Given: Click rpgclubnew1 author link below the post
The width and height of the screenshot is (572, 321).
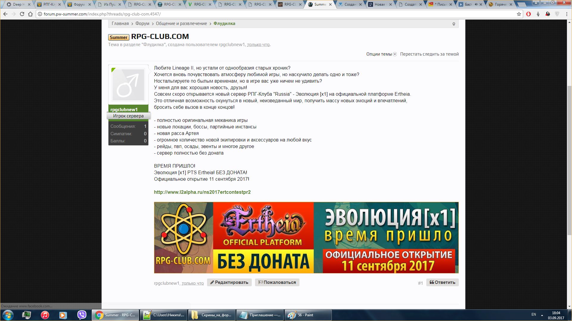Looking at the screenshot, I should [167, 283].
